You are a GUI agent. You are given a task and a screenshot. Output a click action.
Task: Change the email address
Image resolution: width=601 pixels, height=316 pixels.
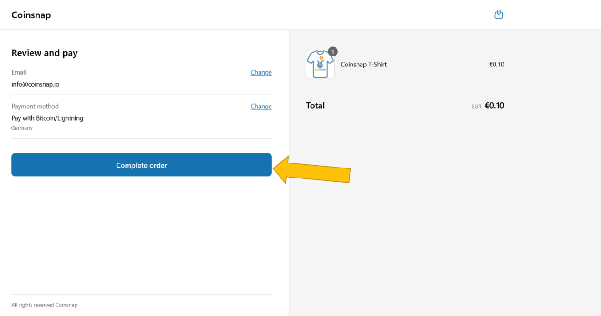(x=261, y=72)
